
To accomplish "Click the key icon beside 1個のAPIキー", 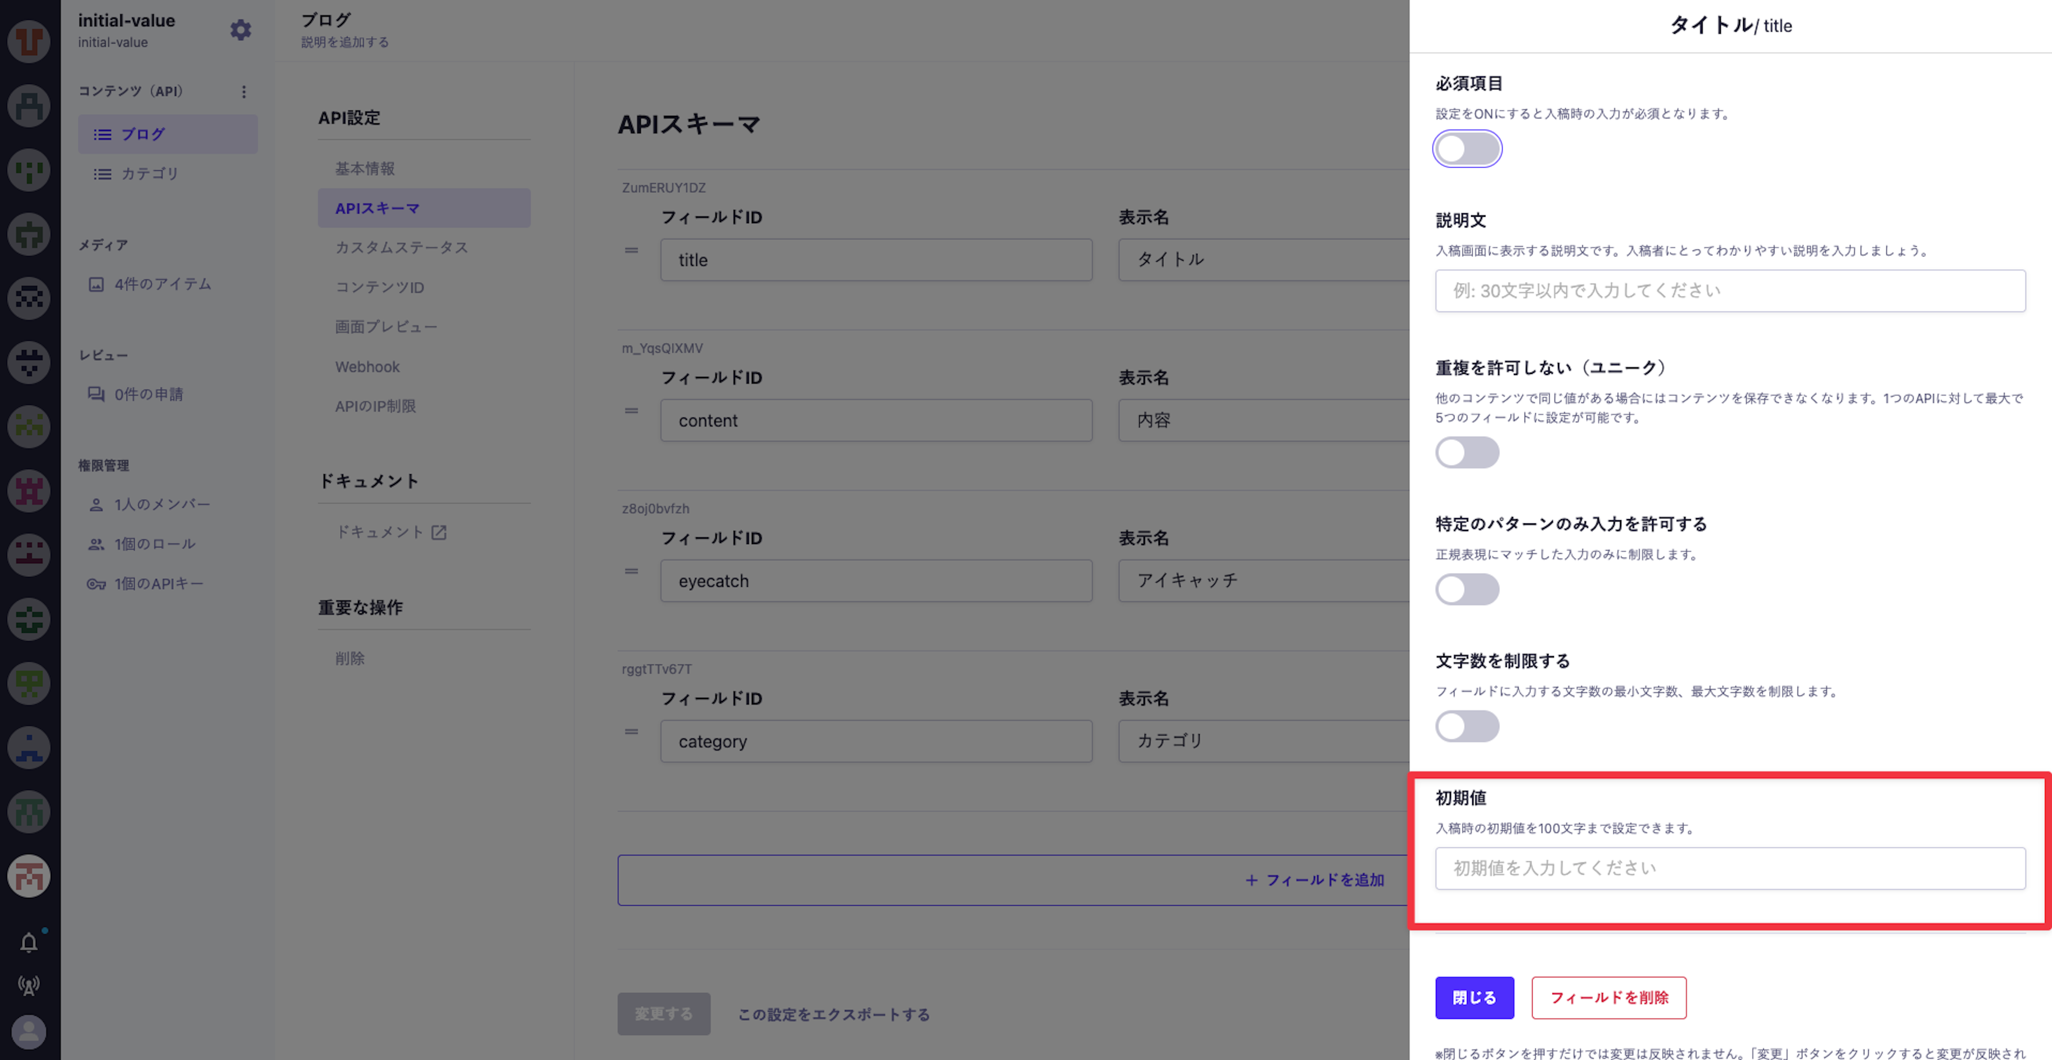I will click(96, 584).
